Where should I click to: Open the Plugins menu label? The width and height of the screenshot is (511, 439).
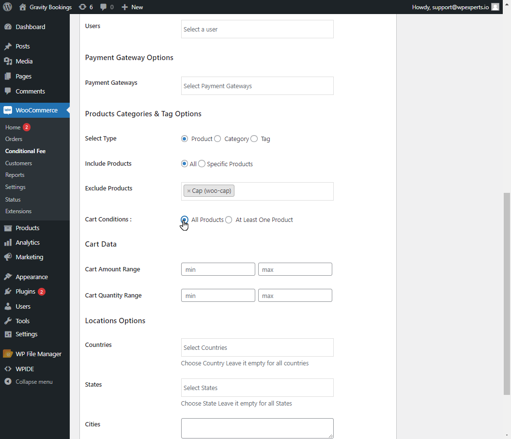(25, 291)
